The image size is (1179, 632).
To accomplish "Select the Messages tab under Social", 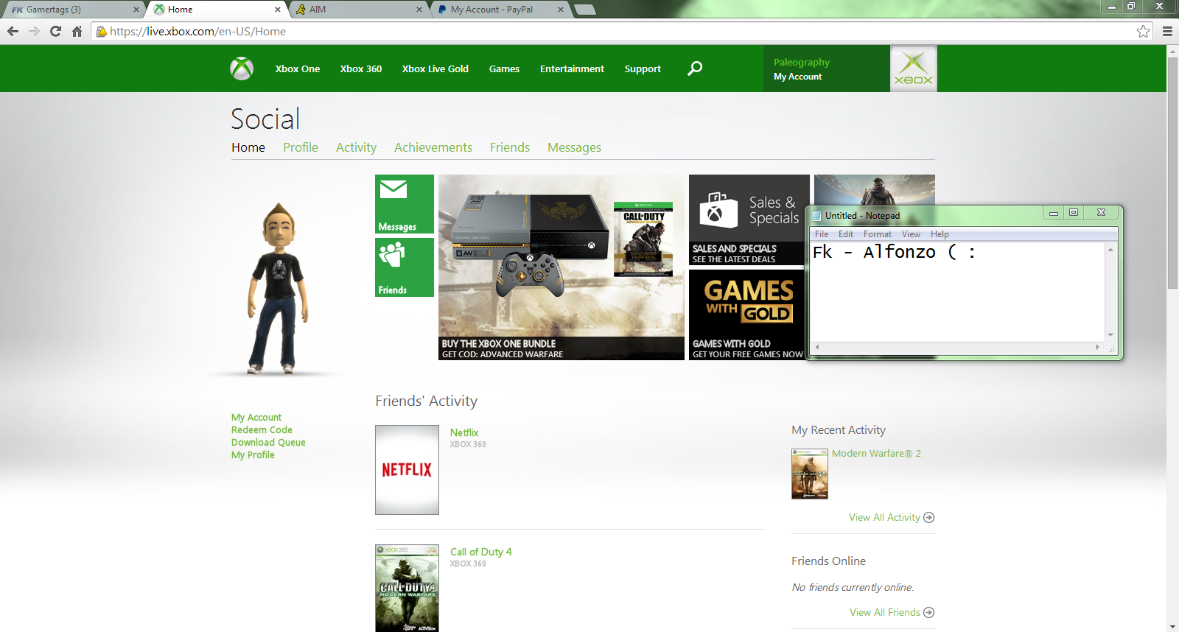I will 574,147.
